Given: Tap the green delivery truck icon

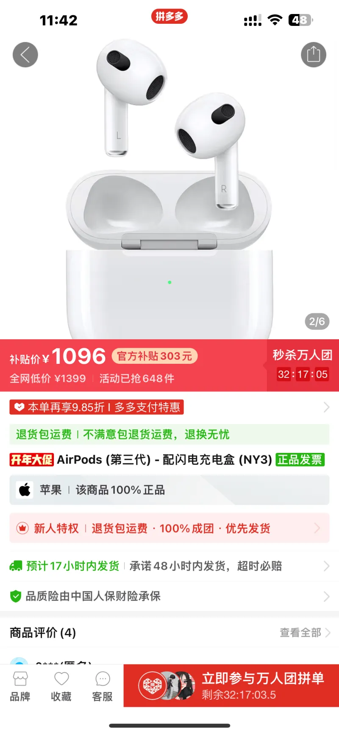Looking at the screenshot, I should [x=16, y=566].
